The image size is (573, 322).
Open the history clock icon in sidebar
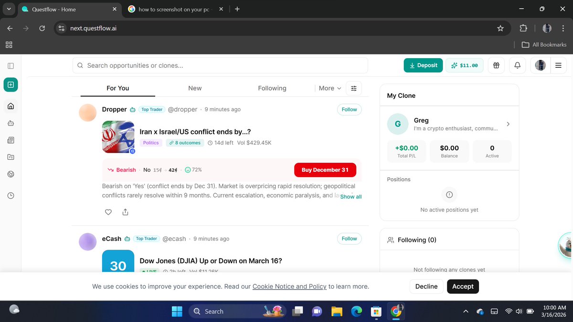point(11,196)
